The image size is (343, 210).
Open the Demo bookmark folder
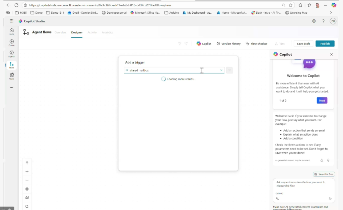tap(37, 13)
